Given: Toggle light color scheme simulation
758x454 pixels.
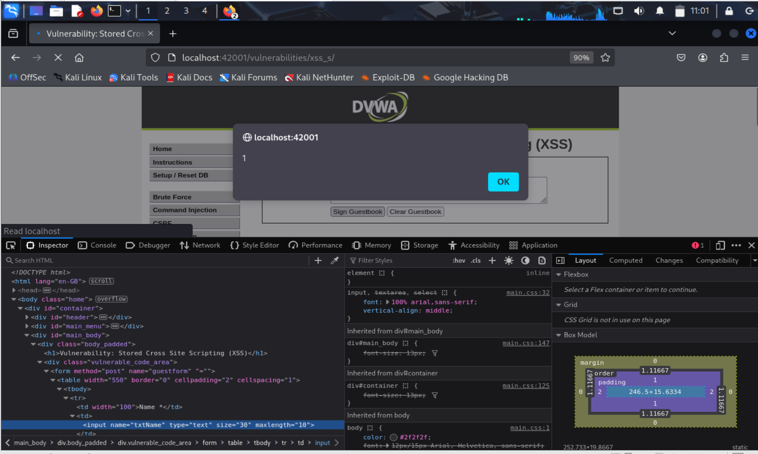Looking at the screenshot, I should (509, 261).
